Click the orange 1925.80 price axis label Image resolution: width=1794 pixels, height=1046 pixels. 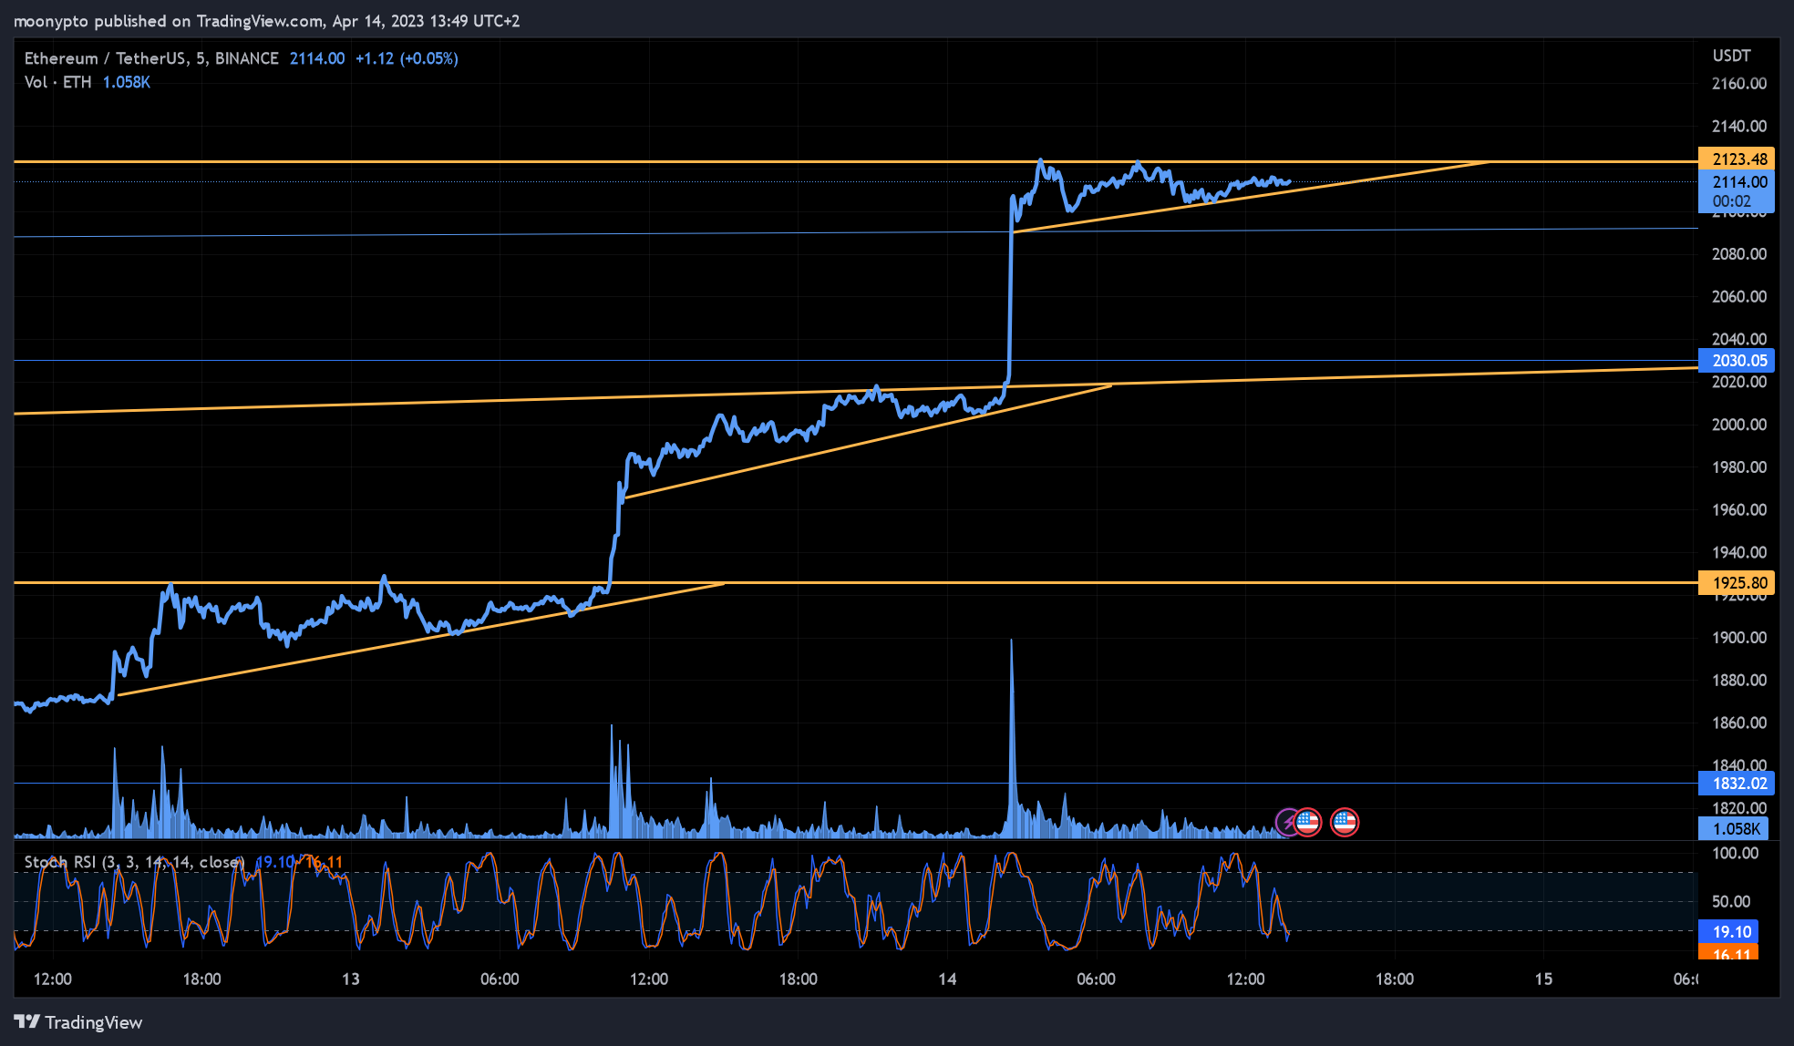[1737, 583]
